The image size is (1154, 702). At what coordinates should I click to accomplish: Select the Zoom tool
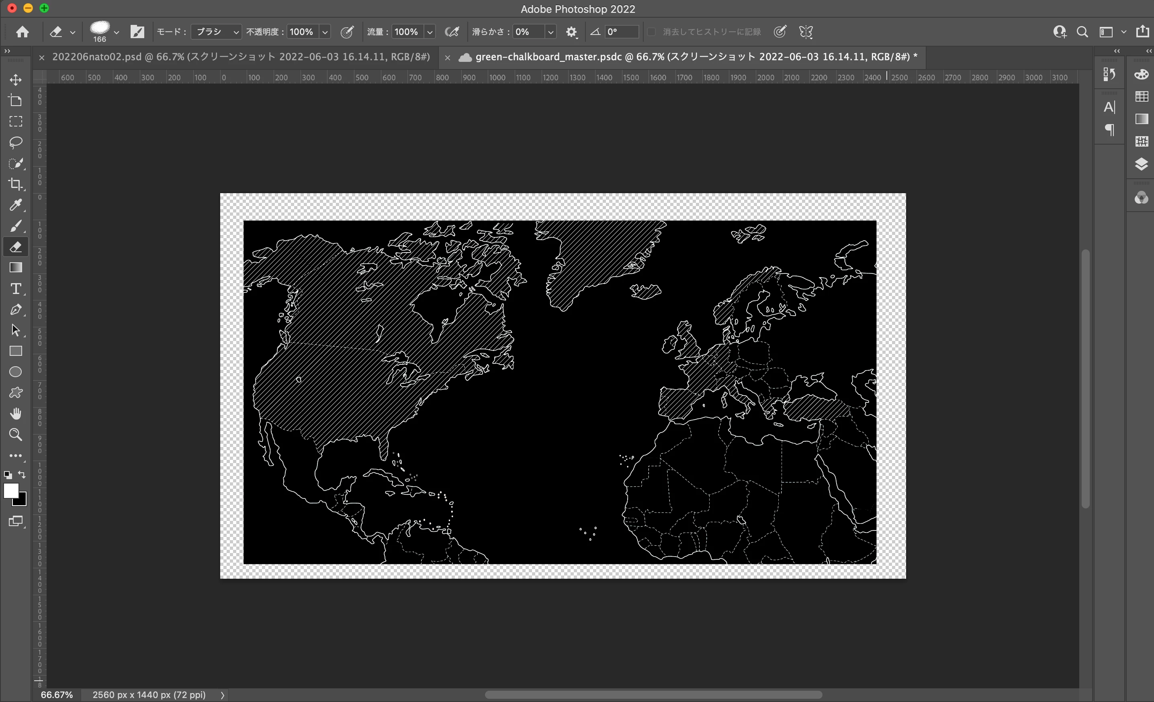coord(15,435)
